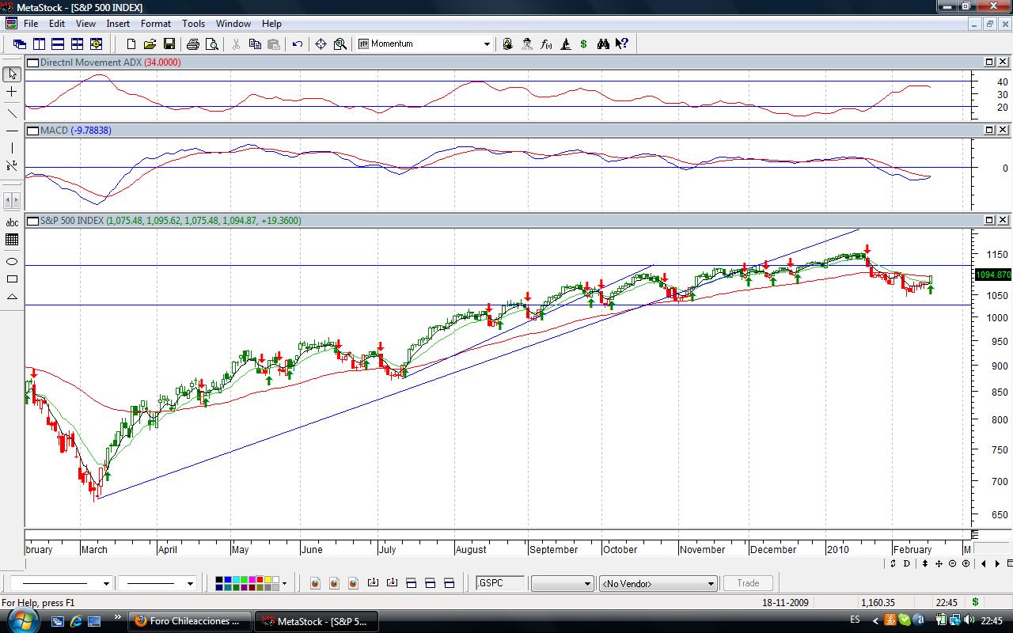Select the support/resistance line tool
The height and width of the screenshot is (633, 1013).
[x=12, y=166]
